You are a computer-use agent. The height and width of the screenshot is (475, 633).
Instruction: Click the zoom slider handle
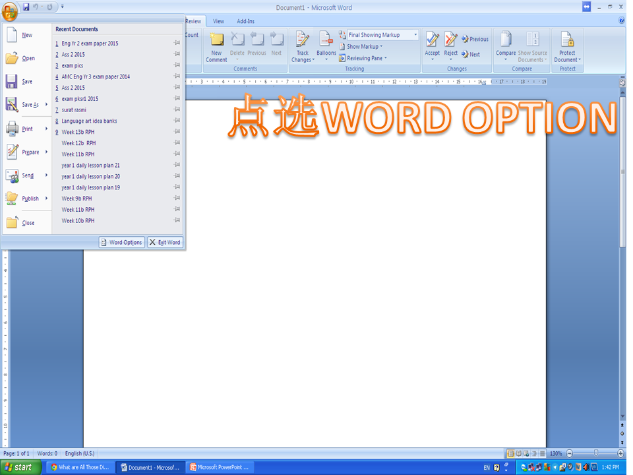596,453
